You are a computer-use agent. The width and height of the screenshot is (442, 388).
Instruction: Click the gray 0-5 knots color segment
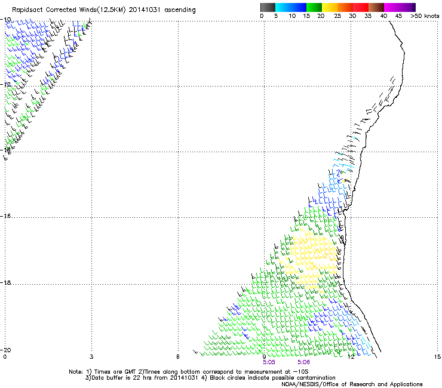[x=268, y=7]
